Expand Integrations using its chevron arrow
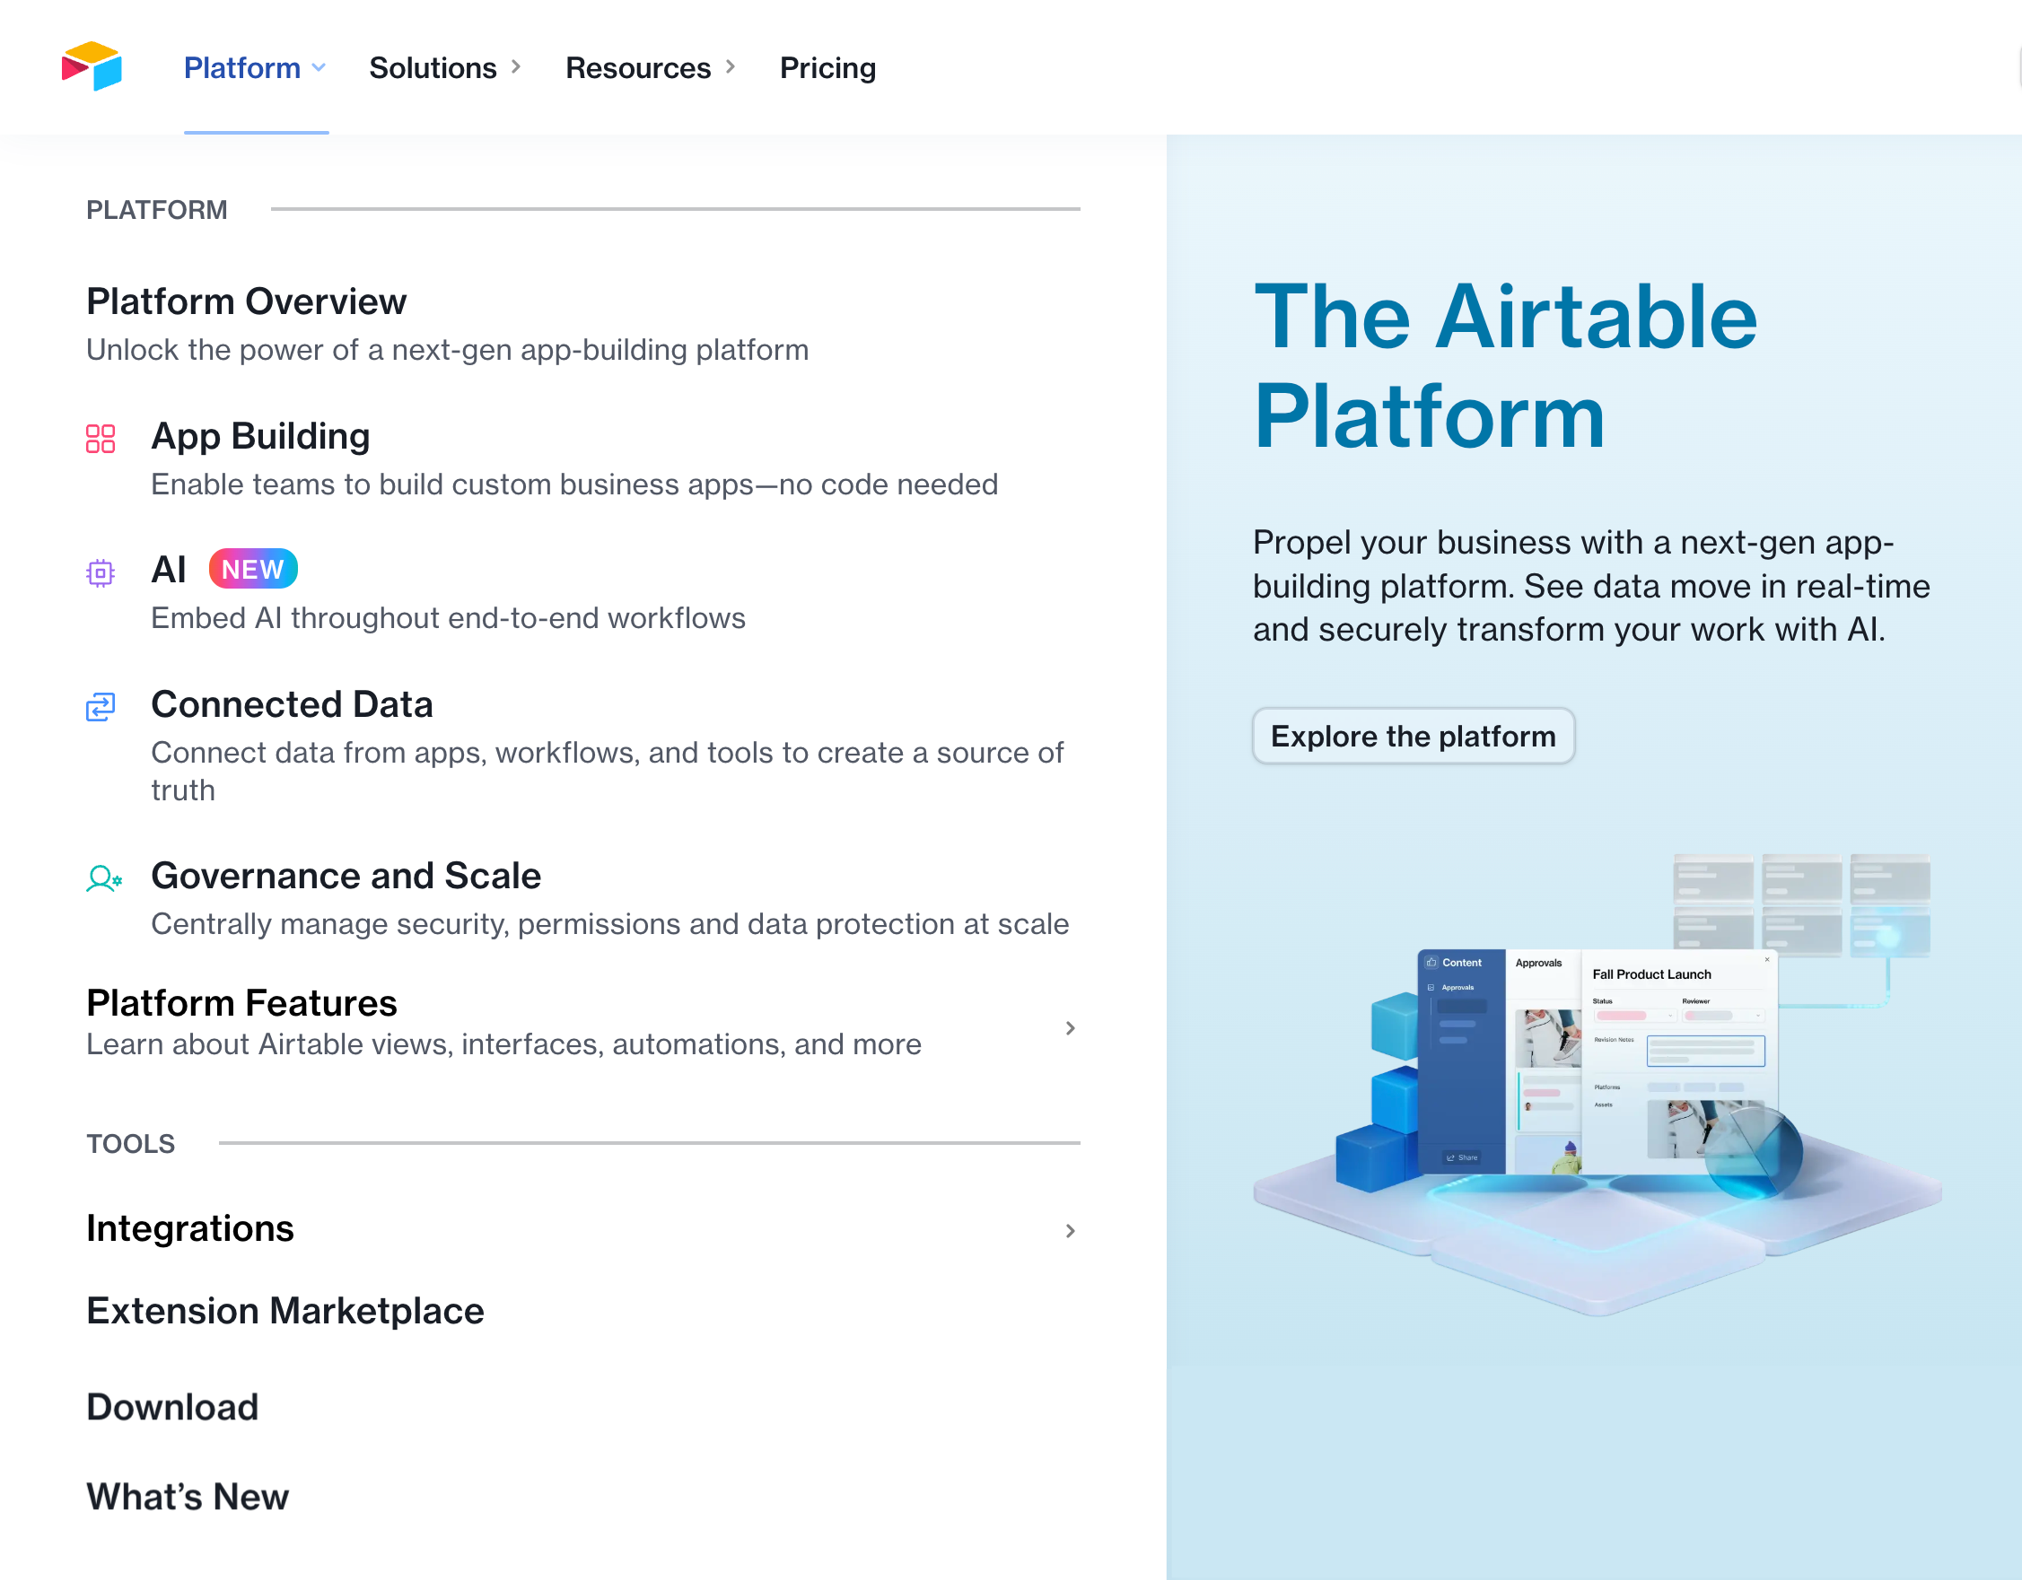The width and height of the screenshot is (2022, 1580). pyautogui.click(x=1071, y=1231)
